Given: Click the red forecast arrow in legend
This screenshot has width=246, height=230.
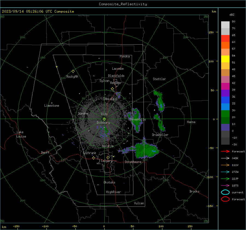Looking at the screenshot, I should point(225,151).
